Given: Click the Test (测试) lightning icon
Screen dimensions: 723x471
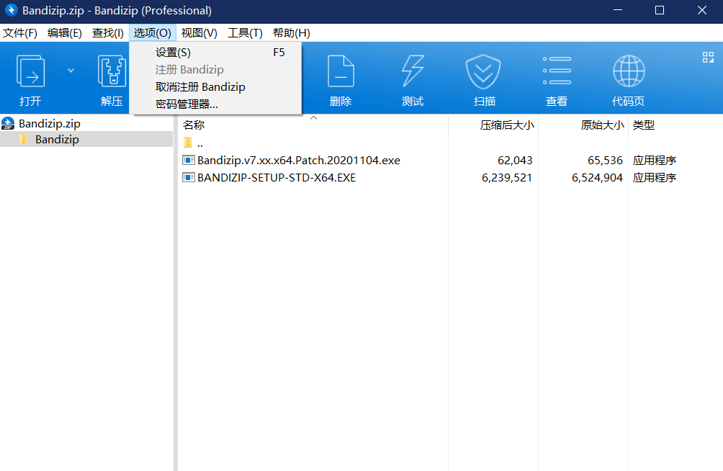Looking at the screenshot, I should click(x=412, y=71).
